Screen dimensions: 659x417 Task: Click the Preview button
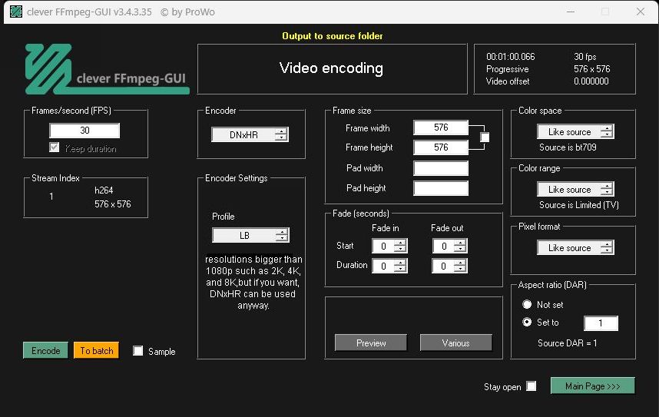pos(371,343)
